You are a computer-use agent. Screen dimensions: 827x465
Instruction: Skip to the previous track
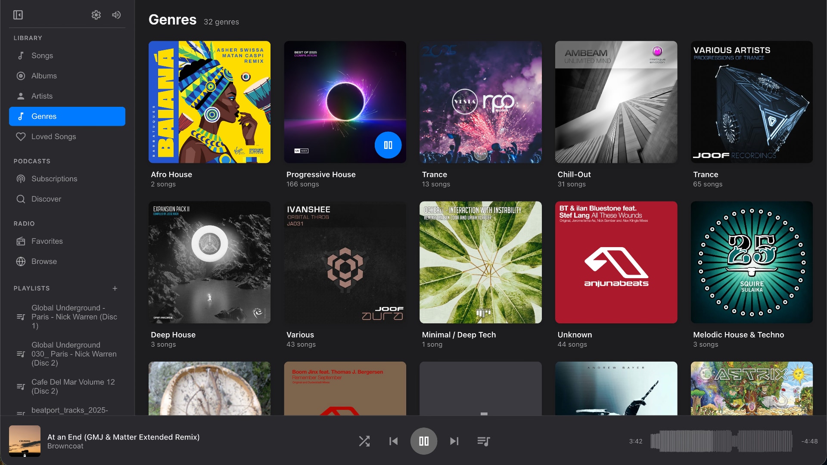coord(393,441)
